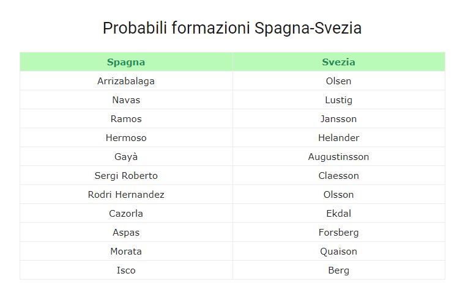Click the Berg table cell
Image resolution: width=465 pixels, height=290 pixels.
point(338,270)
